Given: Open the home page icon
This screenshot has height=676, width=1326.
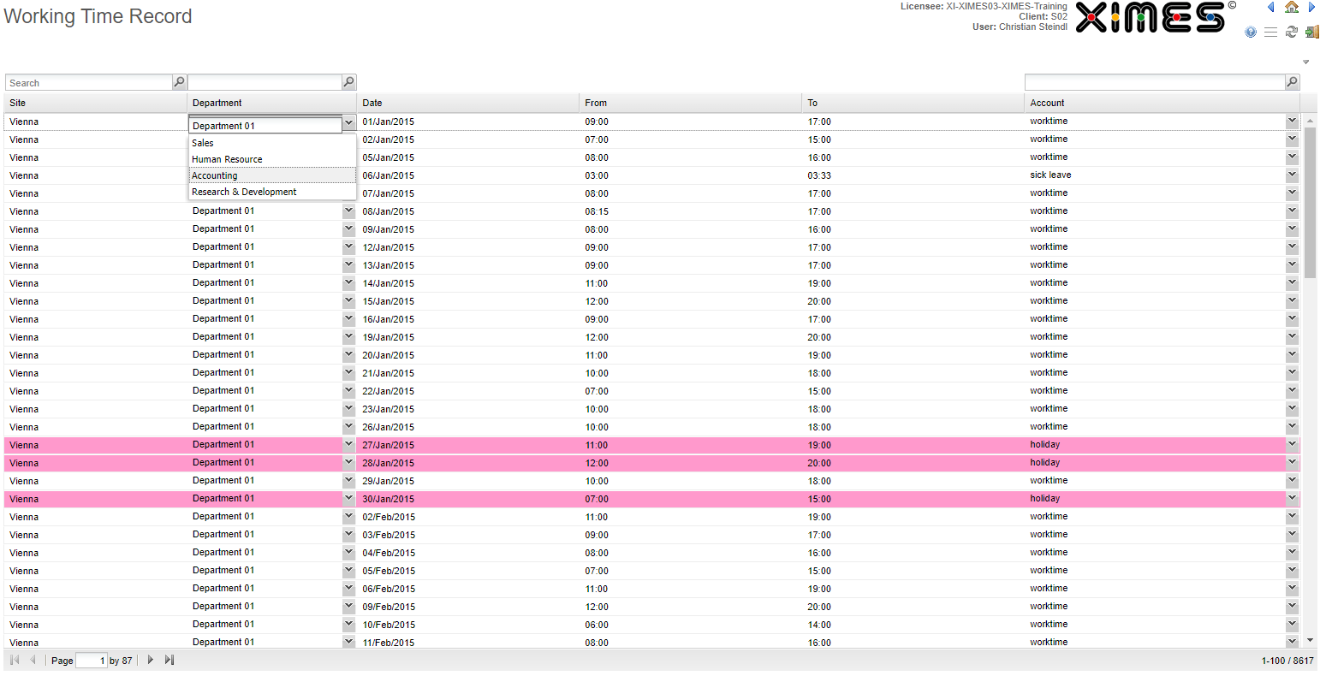Looking at the screenshot, I should coord(1292,7).
